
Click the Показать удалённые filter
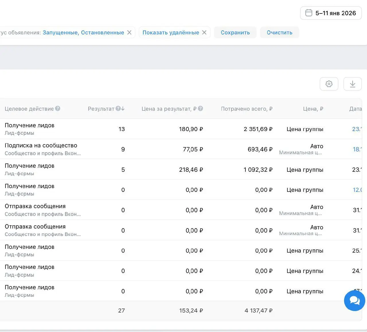pyautogui.click(x=171, y=33)
